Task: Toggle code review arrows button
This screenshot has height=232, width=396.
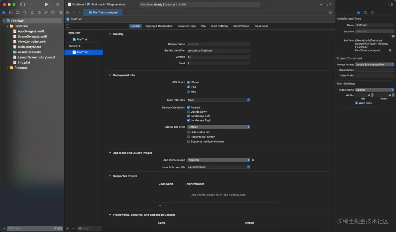Action: (x=329, y=4)
